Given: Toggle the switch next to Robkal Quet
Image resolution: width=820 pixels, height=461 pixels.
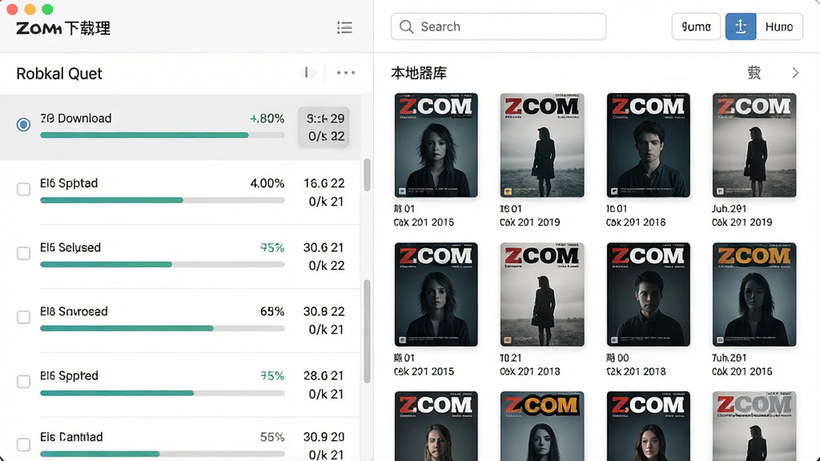Looking at the screenshot, I should (307, 72).
